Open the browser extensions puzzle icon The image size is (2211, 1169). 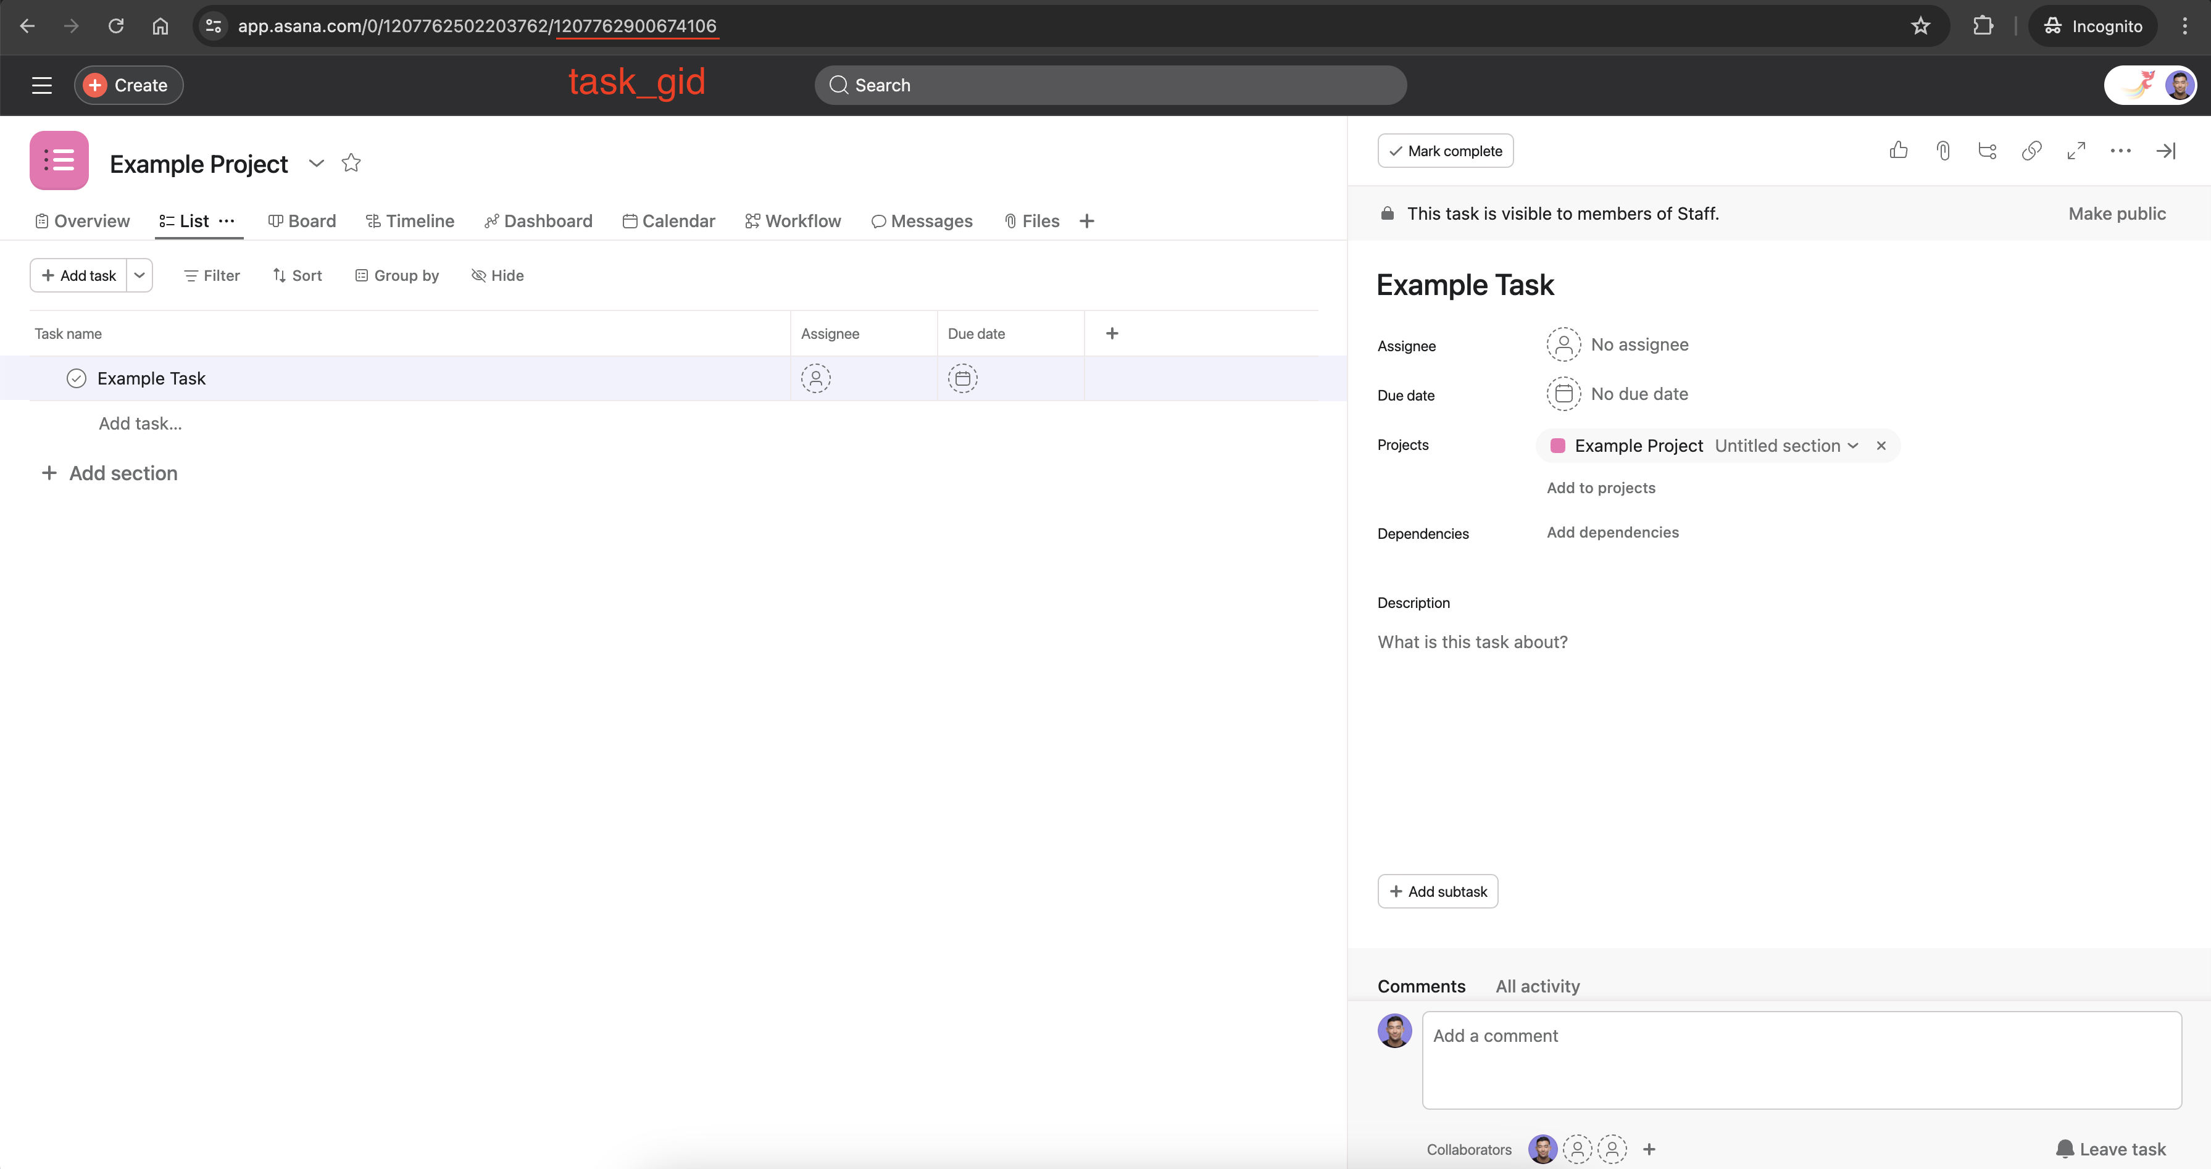tap(1983, 26)
